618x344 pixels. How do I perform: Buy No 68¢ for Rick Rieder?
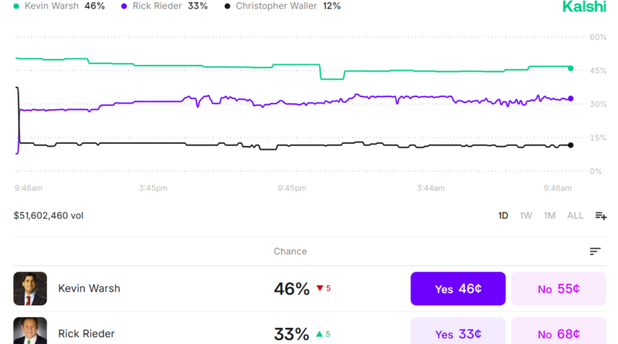coord(559,333)
